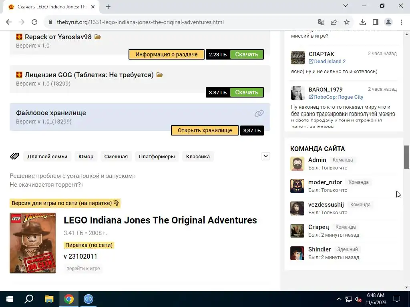410x307 pixels.
Task: Click the tags icon before Для всей семьи
Action: pos(14,156)
